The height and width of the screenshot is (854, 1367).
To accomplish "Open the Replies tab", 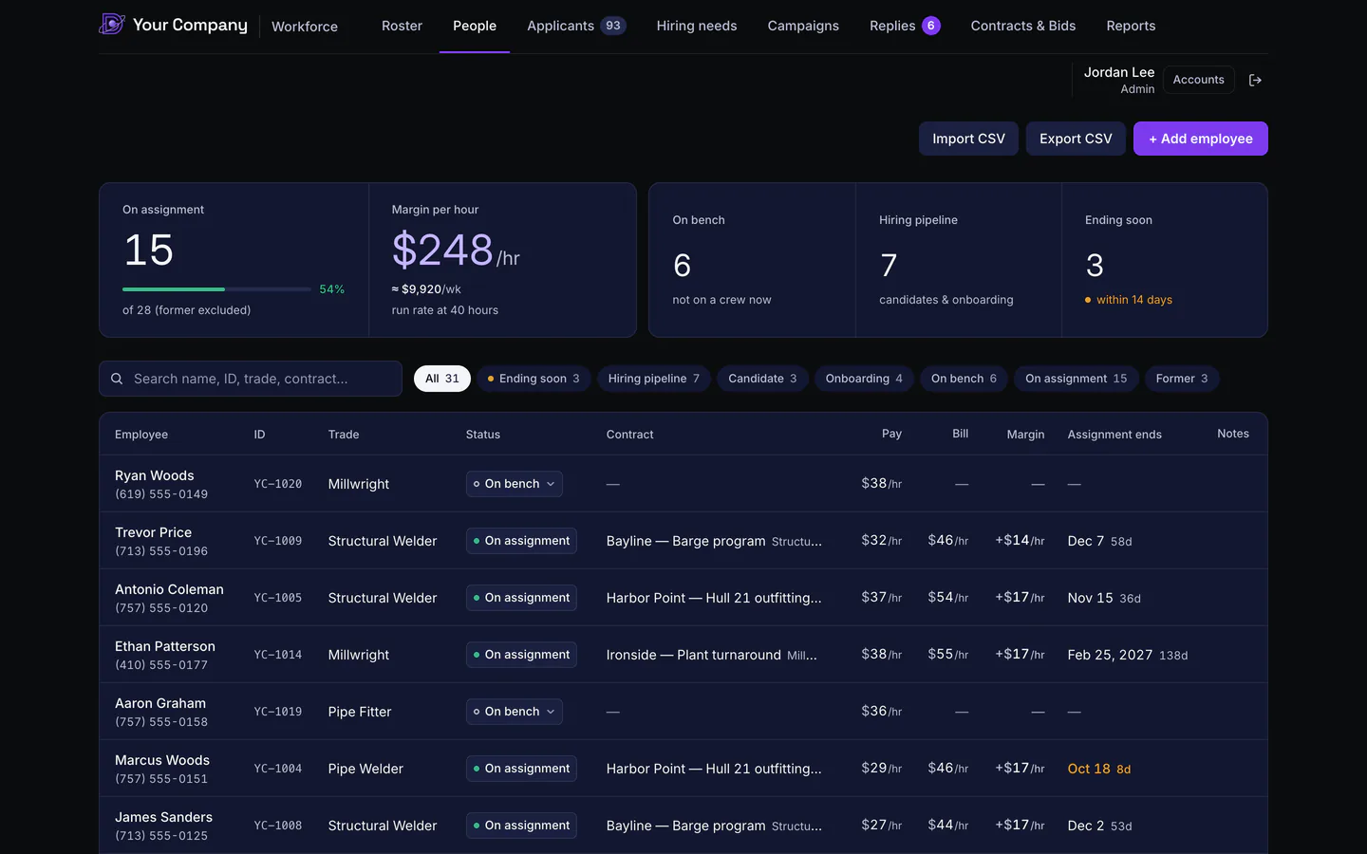I will click(x=905, y=26).
